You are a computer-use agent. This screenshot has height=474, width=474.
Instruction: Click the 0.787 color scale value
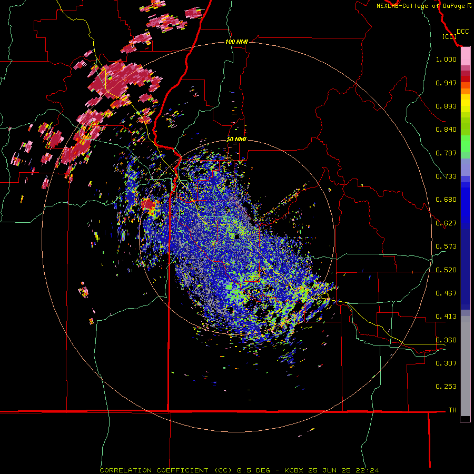[446, 153]
